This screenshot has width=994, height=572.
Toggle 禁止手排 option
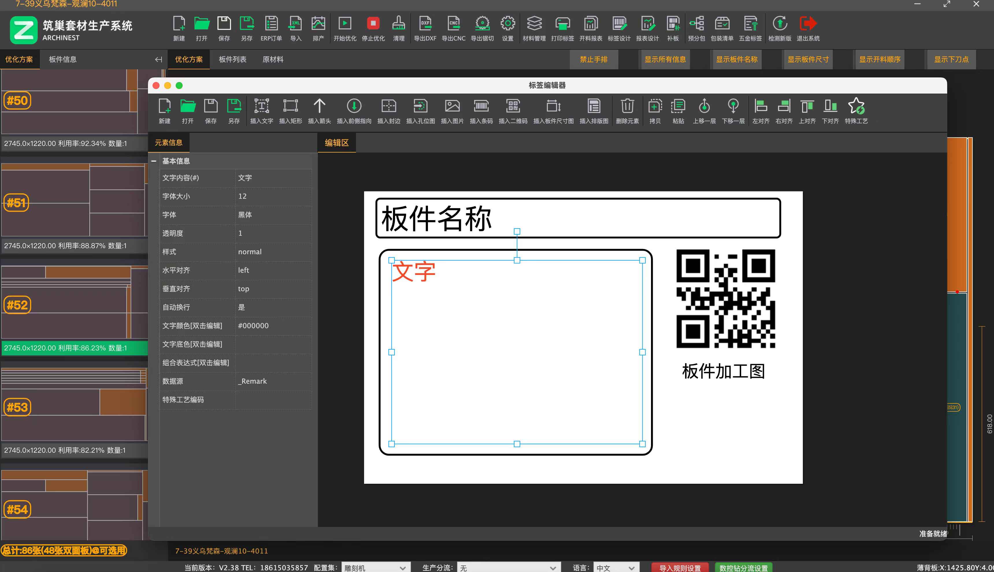click(x=593, y=59)
